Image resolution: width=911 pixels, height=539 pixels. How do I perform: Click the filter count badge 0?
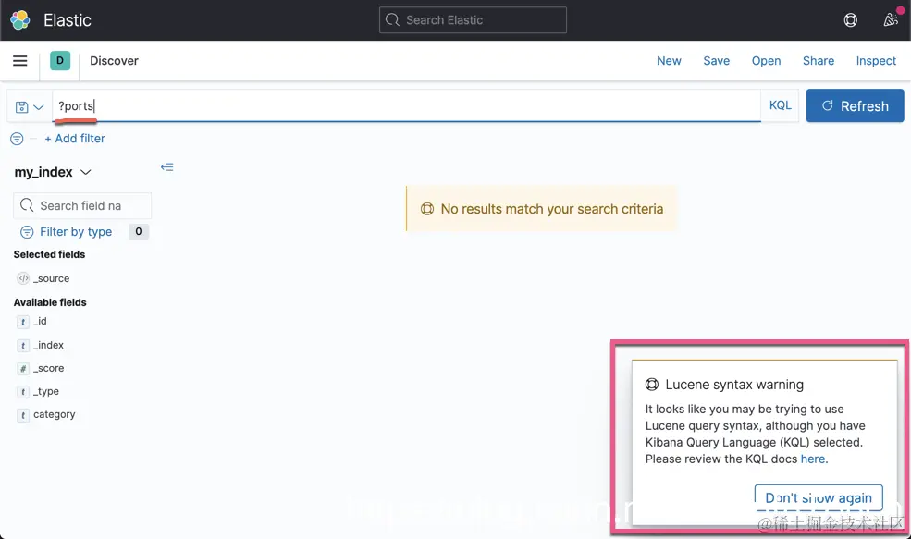click(x=139, y=231)
